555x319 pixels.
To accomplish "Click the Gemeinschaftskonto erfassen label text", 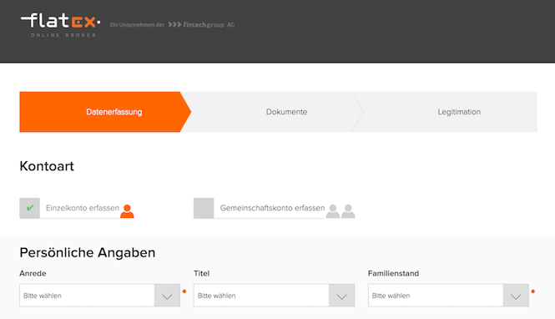I will [x=272, y=208].
